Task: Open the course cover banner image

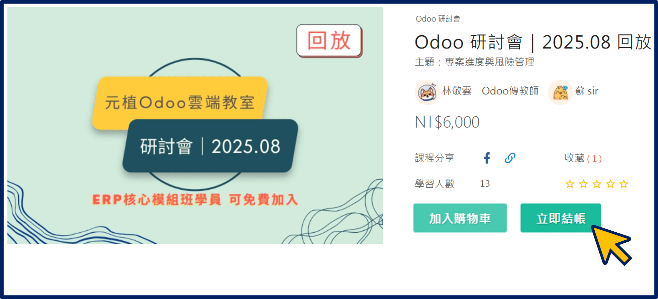Action: point(195,125)
